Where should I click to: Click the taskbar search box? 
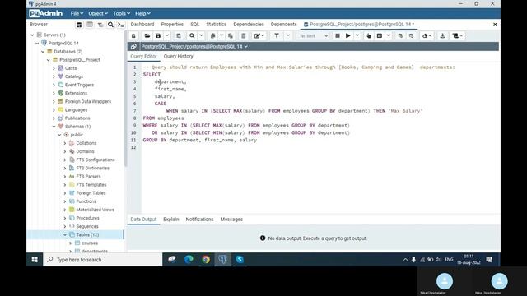(x=102, y=260)
